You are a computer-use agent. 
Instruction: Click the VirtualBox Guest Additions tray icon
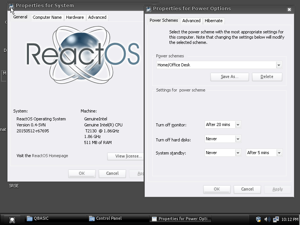[259, 219]
